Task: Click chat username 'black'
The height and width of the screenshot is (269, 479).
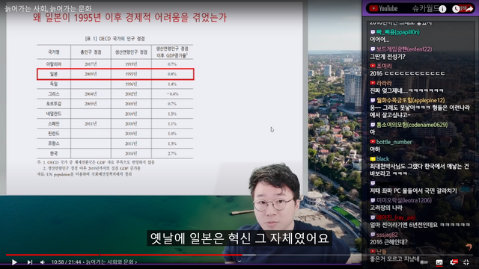Action: pos(382,158)
